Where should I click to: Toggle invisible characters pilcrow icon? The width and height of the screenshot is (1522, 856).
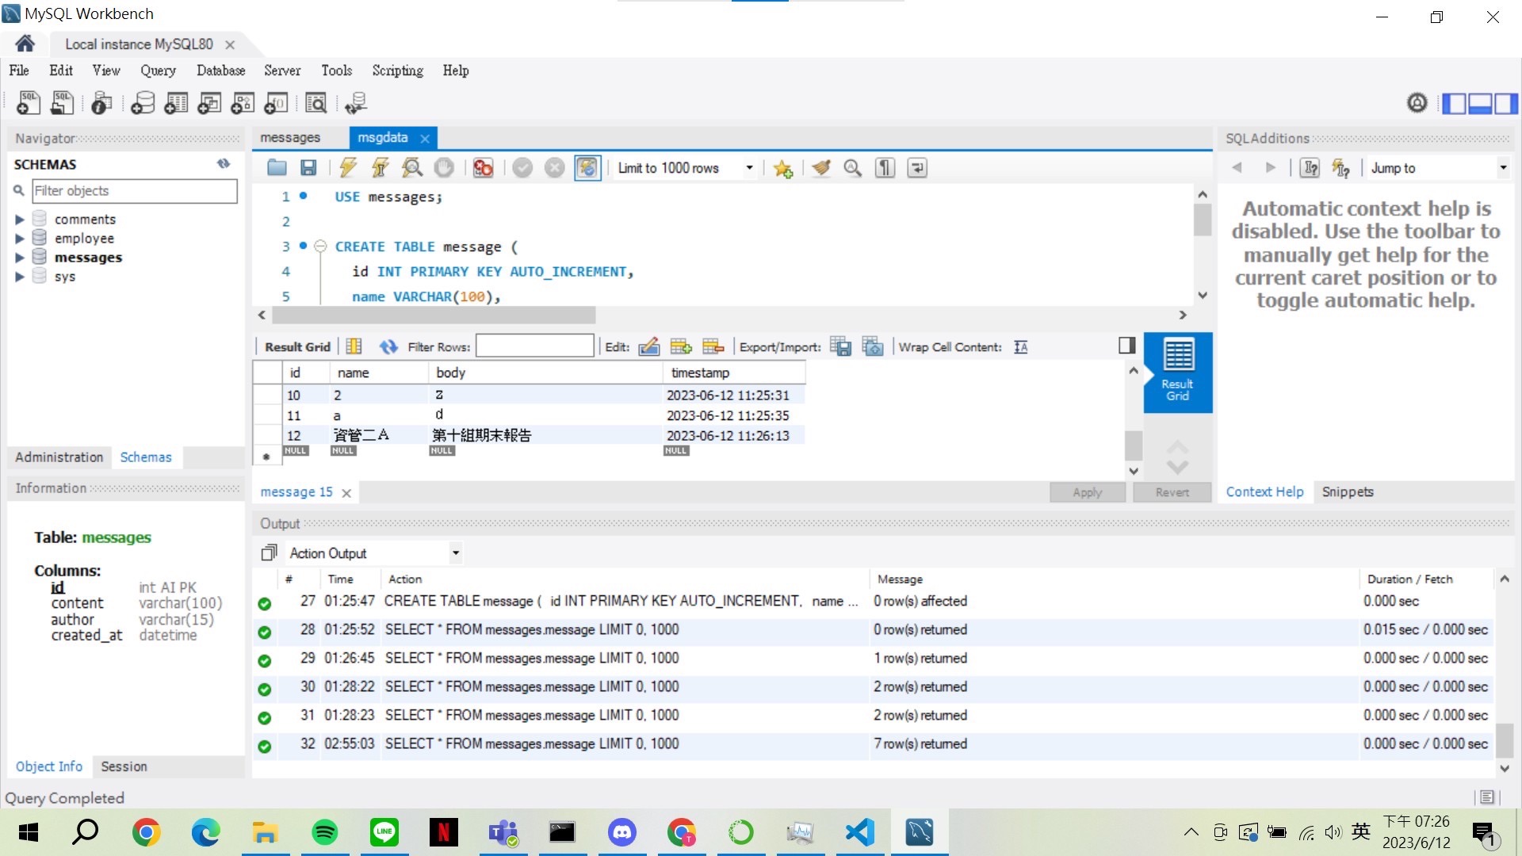coord(885,167)
